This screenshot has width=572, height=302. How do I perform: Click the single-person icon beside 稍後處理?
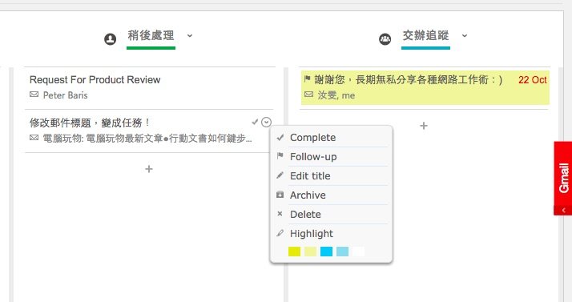coord(111,39)
